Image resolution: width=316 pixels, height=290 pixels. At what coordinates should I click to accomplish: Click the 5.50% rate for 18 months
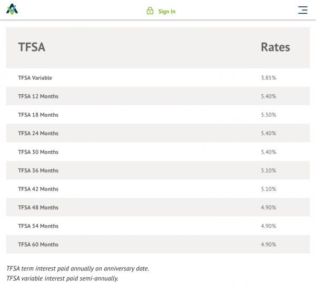268,115
